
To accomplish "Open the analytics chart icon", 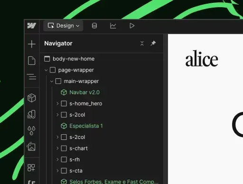I will point(113,26).
